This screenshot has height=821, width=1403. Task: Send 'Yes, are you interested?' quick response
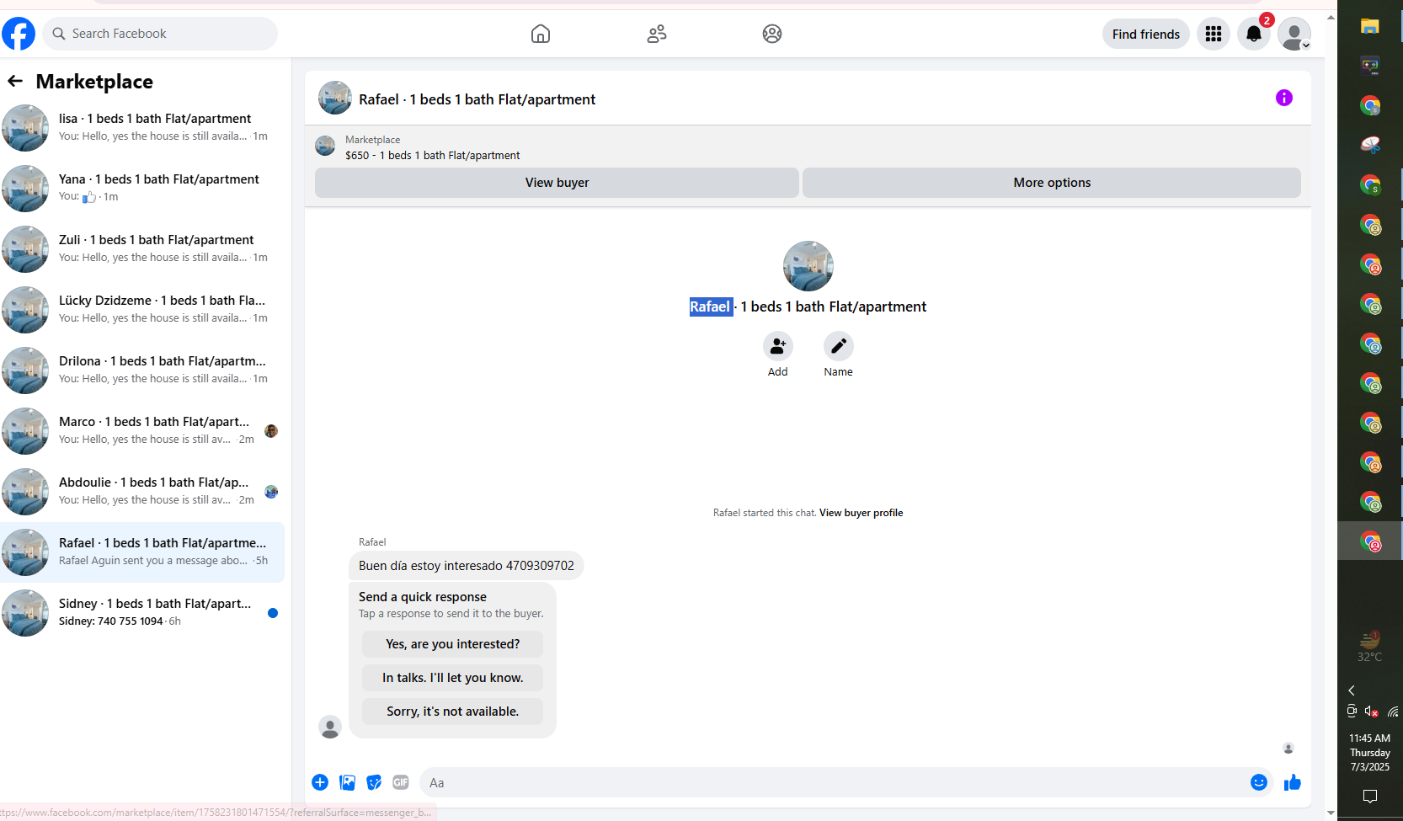453,644
